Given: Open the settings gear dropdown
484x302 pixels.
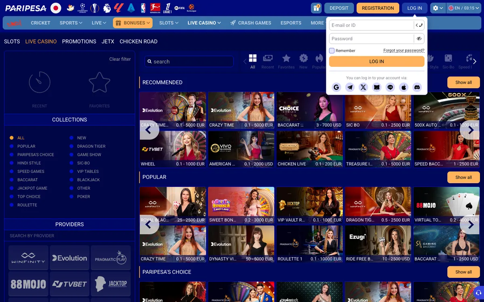Looking at the screenshot, I should pyautogui.click(x=438, y=8).
